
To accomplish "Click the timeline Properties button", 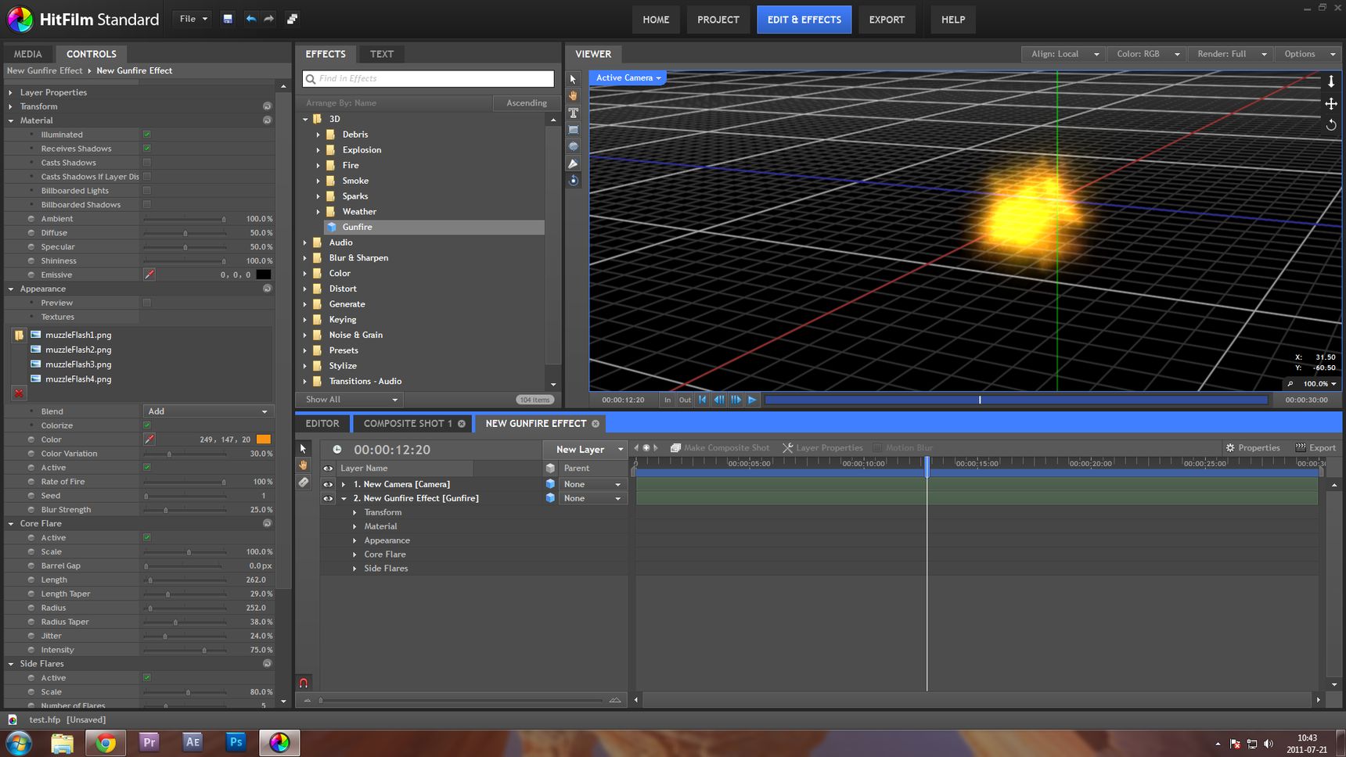I will pyautogui.click(x=1253, y=448).
